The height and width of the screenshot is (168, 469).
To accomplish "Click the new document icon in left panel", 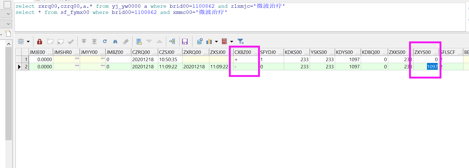I will pos(8,34).
